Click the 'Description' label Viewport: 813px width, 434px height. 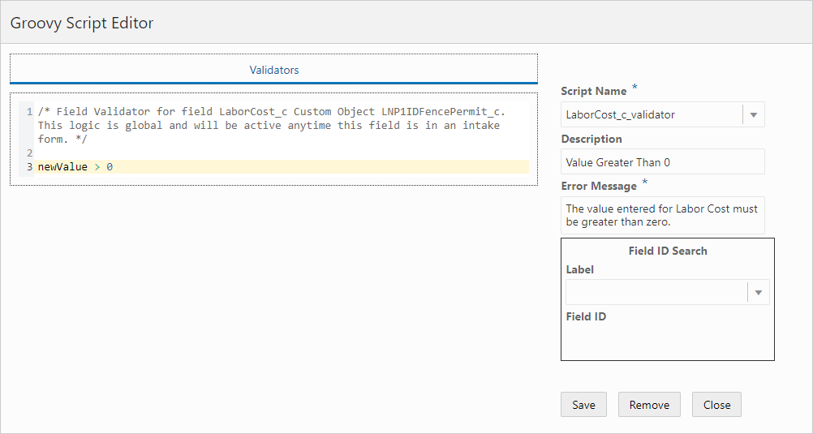(x=591, y=139)
